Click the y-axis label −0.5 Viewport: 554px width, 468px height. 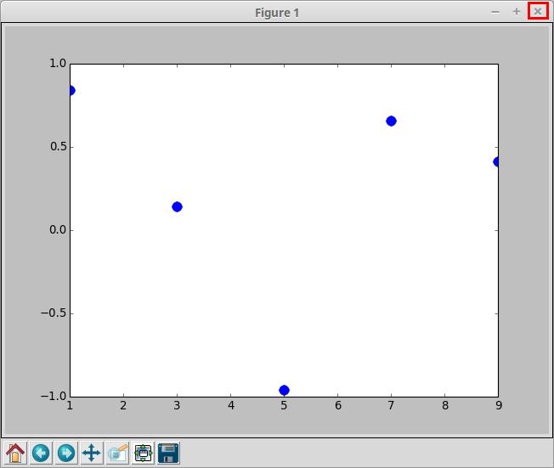pos(54,313)
